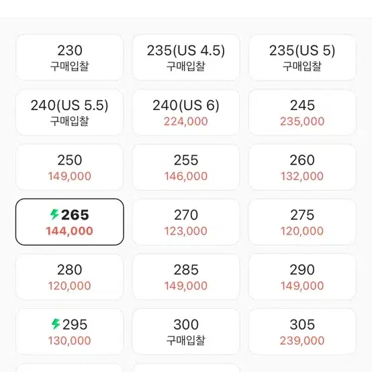Select size 290 priced 149,000
Viewport: 372px width, 372px height.
(x=302, y=277)
